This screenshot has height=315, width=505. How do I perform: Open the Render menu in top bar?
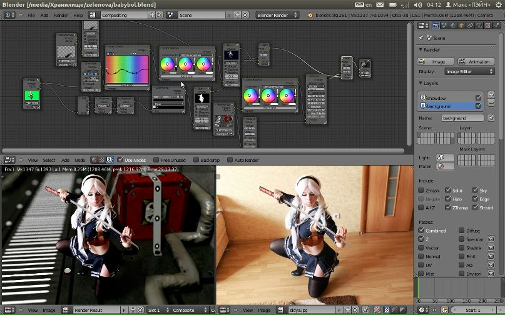pyautogui.click(x=61, y=14)
